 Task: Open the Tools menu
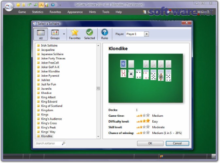[x=106, y=12]
